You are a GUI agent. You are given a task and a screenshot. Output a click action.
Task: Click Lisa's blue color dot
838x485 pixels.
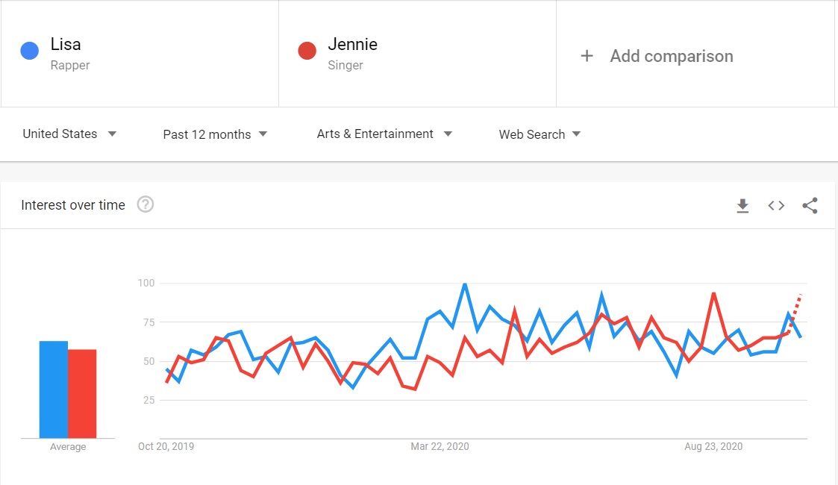point(29,51)
